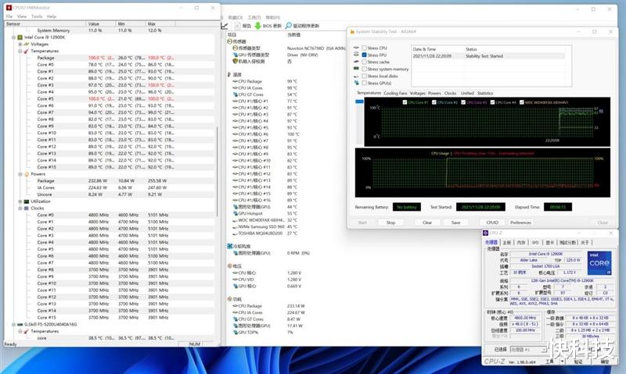Collapse the Powers node in HWMonitor
626x374 pixels.
point(20,174)
